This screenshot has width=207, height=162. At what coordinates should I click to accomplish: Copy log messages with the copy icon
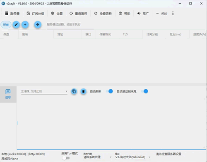[x=74, y=91]
